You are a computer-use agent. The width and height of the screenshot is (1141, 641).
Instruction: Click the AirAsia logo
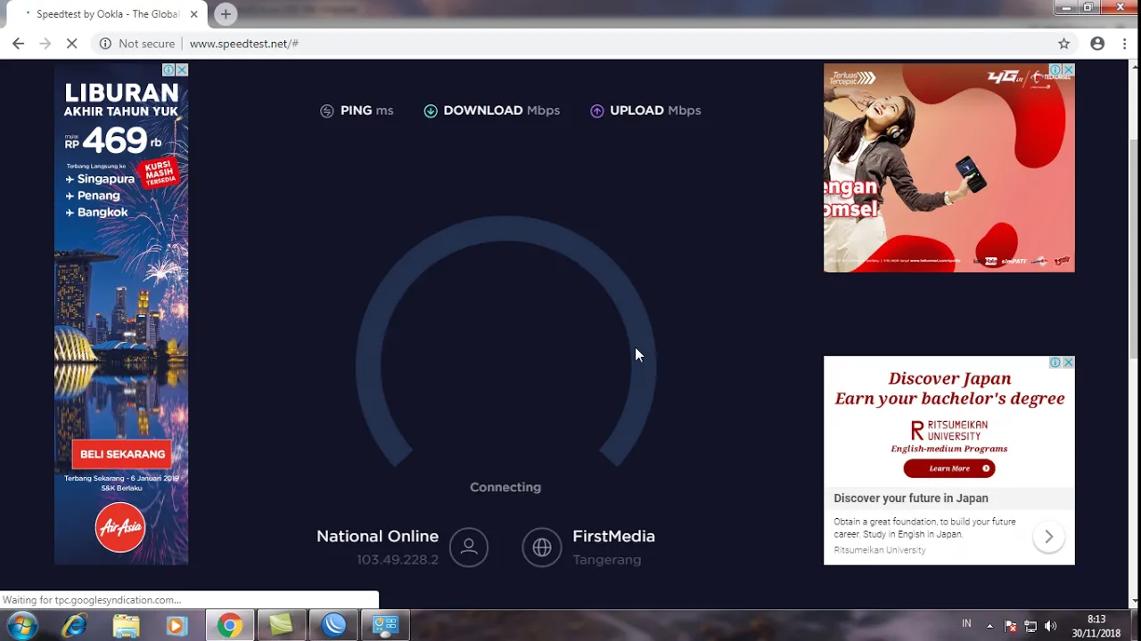coord(120,527)
